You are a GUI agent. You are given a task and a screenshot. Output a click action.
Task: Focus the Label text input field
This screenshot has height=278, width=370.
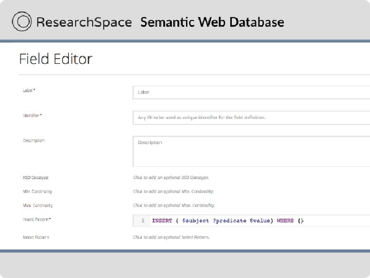251,93
